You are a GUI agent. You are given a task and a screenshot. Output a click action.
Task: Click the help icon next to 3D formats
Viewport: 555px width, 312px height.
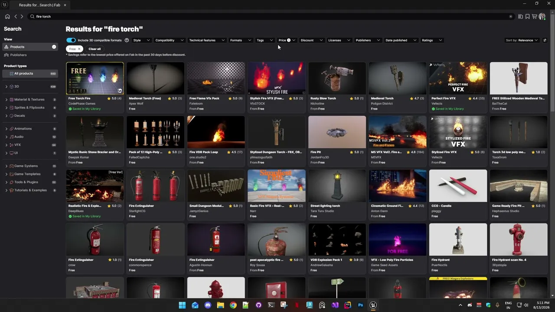127,40
